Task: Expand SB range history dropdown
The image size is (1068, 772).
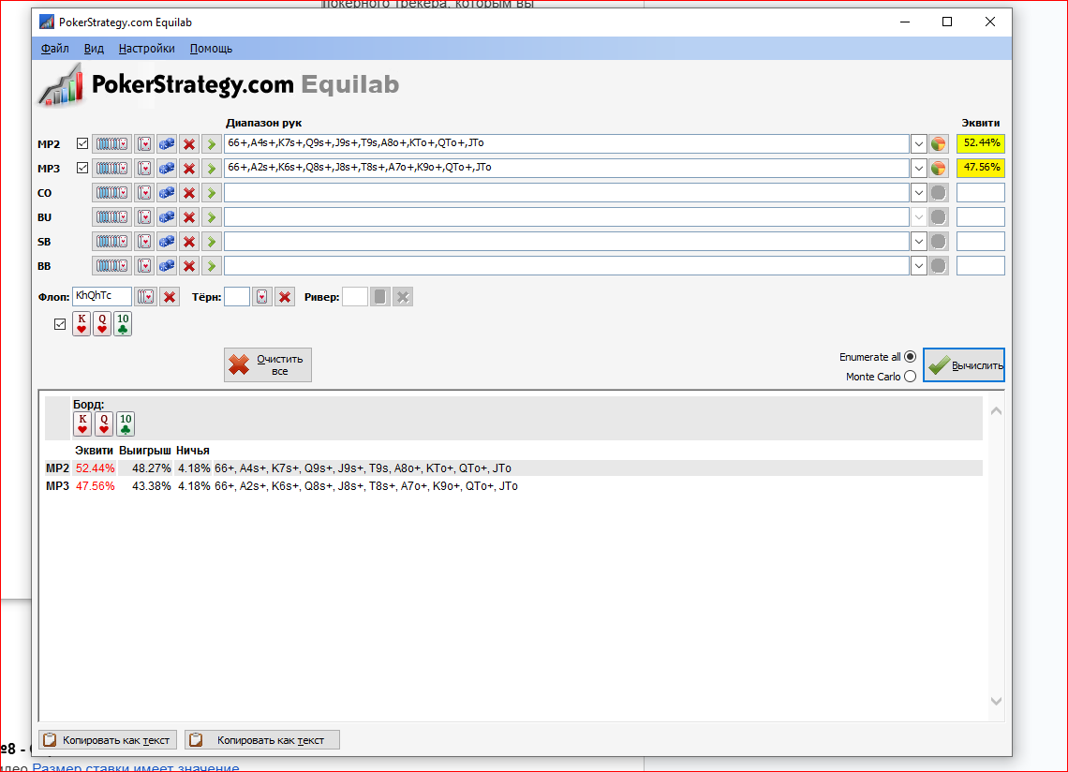Action: point(919,242)
